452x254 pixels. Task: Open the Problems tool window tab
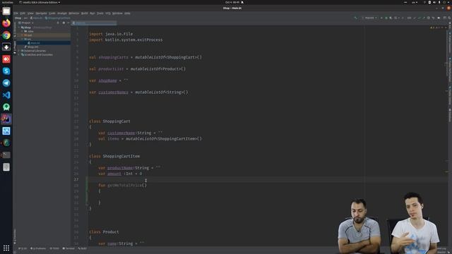pos(38,248)
